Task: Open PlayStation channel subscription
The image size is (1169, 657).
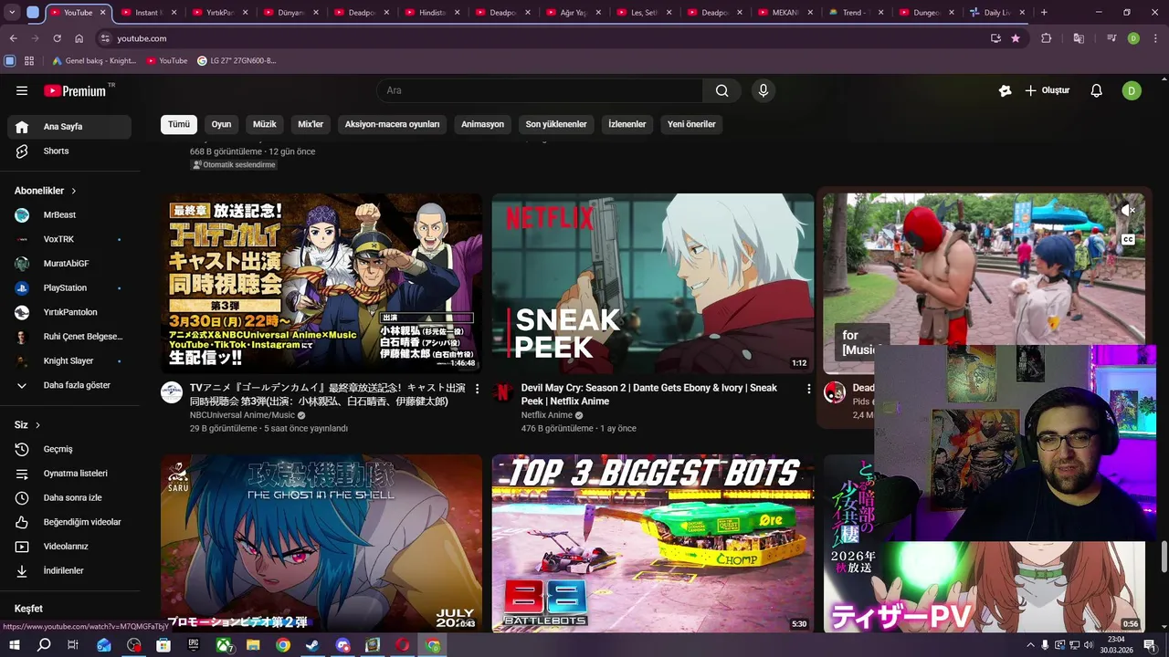Action: tap(69, 287)
